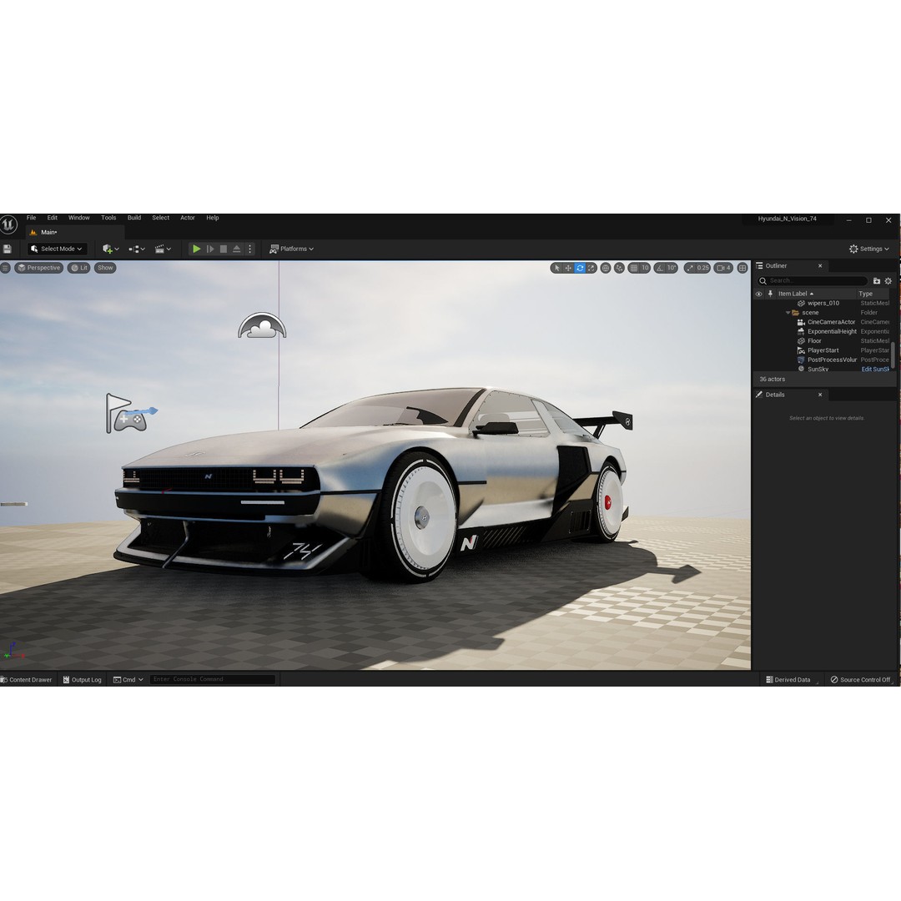
Task: Stop the play session
Action: pos(224,249)
